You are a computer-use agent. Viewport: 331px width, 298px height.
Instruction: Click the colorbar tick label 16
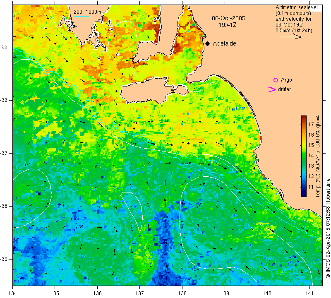point(311,135)
